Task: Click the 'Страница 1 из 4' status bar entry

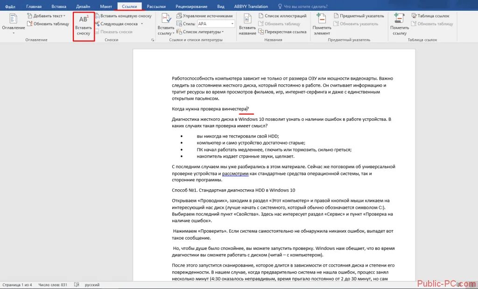Action: click(17, 285)
